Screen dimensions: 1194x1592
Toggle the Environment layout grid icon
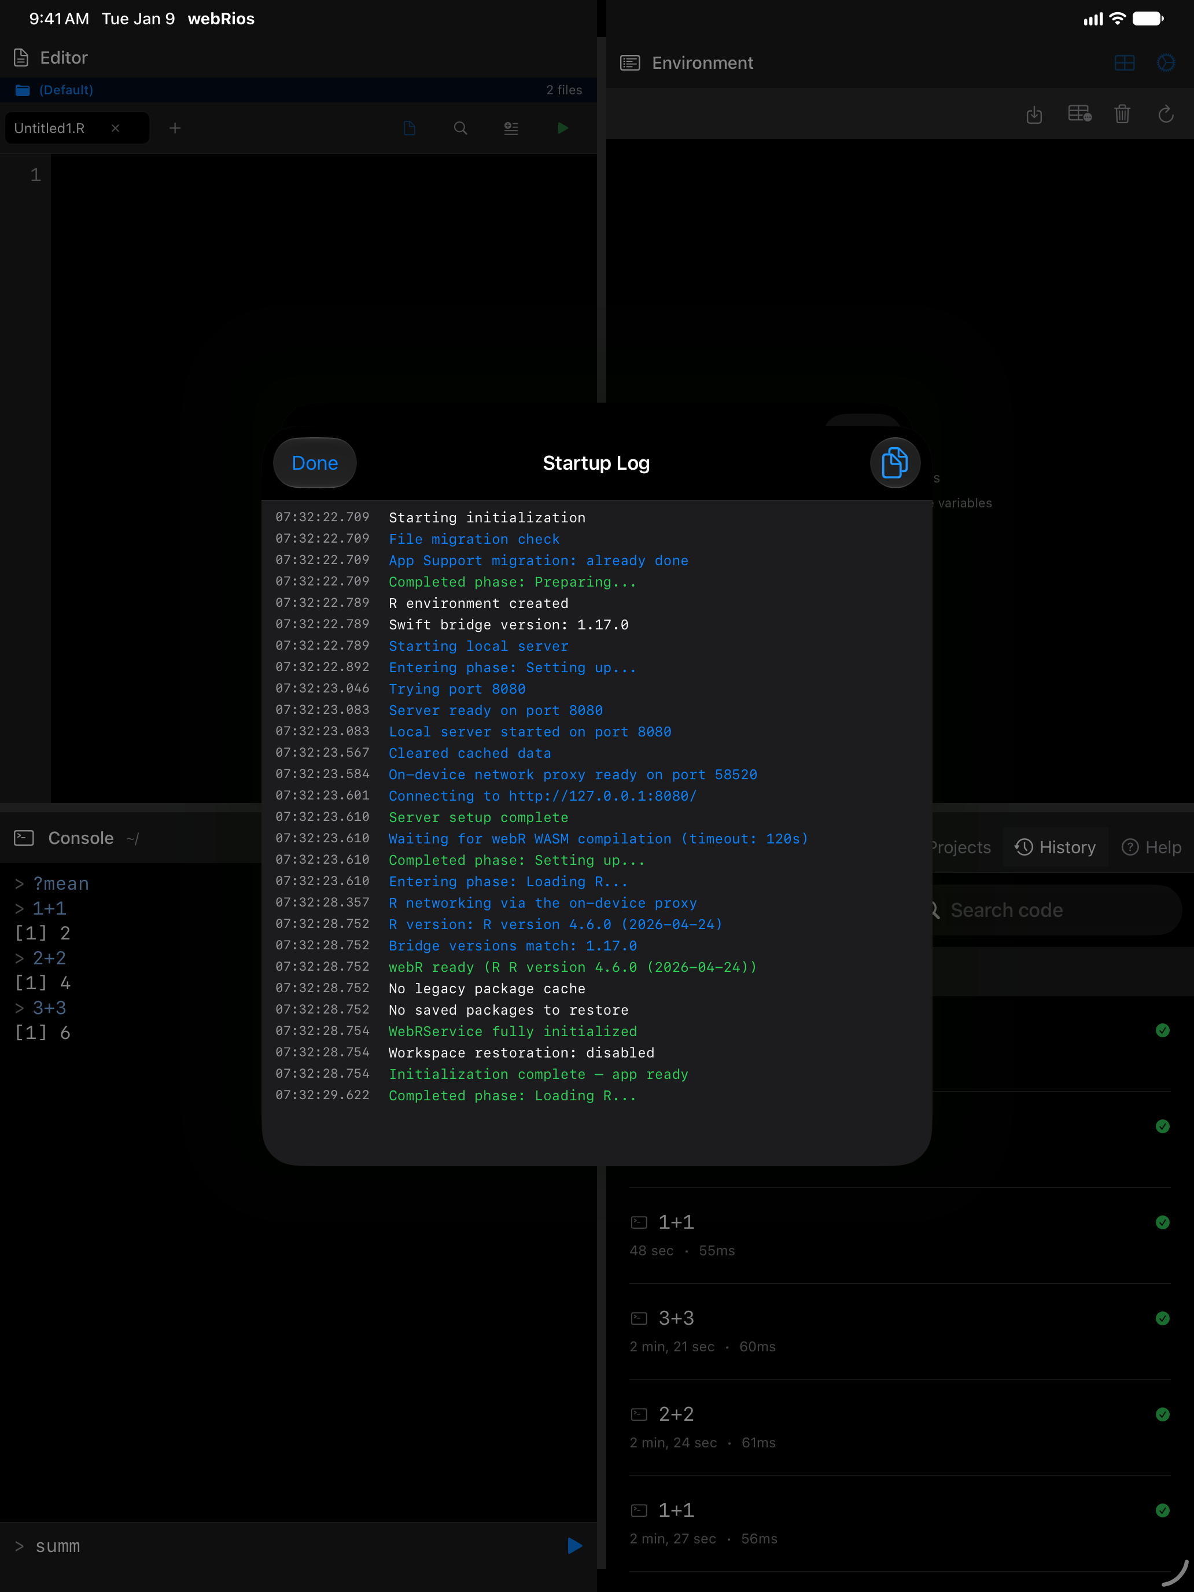(1124, 63)
